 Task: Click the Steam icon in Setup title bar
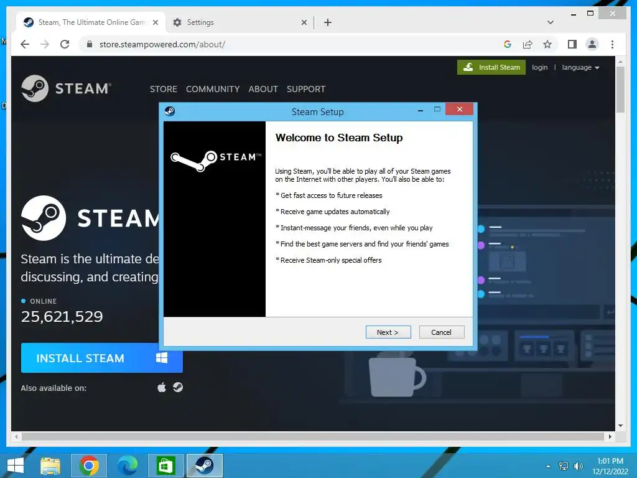click(170, 111)
